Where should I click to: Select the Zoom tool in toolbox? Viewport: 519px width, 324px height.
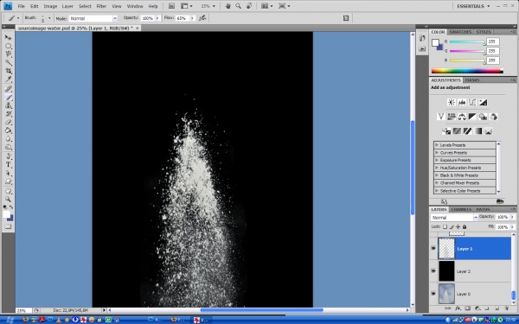tap(9, 200)
